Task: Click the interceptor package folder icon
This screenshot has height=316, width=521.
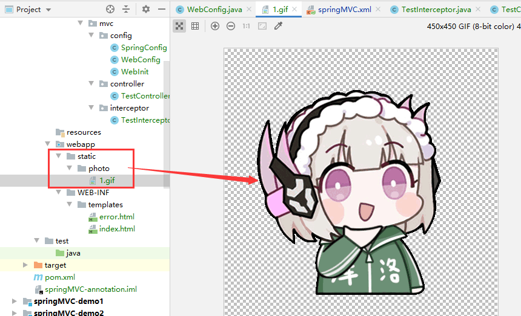Action: click(x=104, y=108)
